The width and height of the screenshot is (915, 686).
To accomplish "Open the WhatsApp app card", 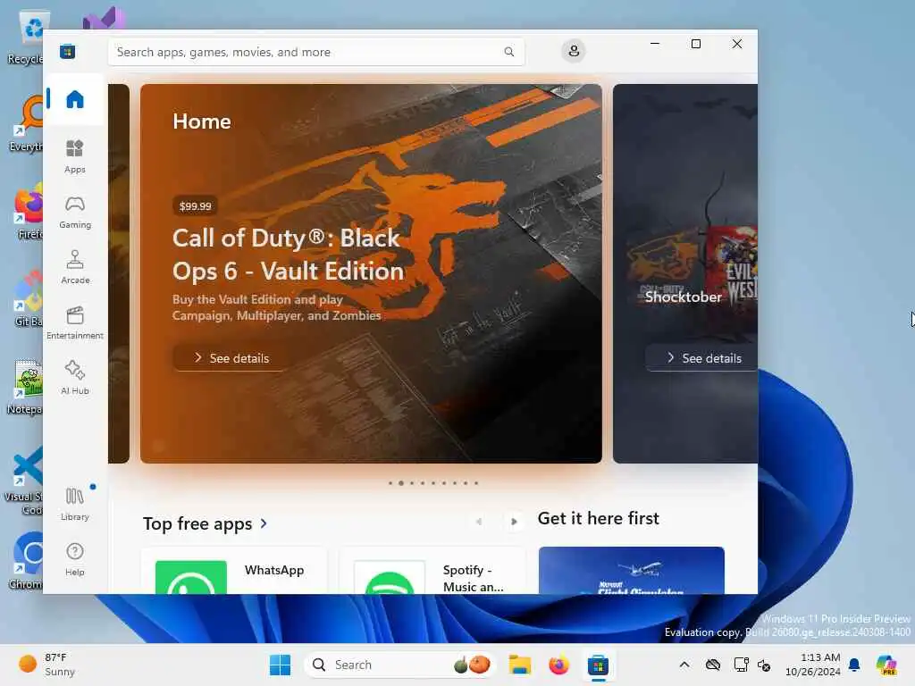I will (235, 571).
